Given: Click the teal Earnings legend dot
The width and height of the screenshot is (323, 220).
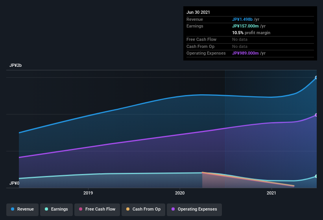Looking at the screenshot, I should pyautogui.click(x=46, y=209).
